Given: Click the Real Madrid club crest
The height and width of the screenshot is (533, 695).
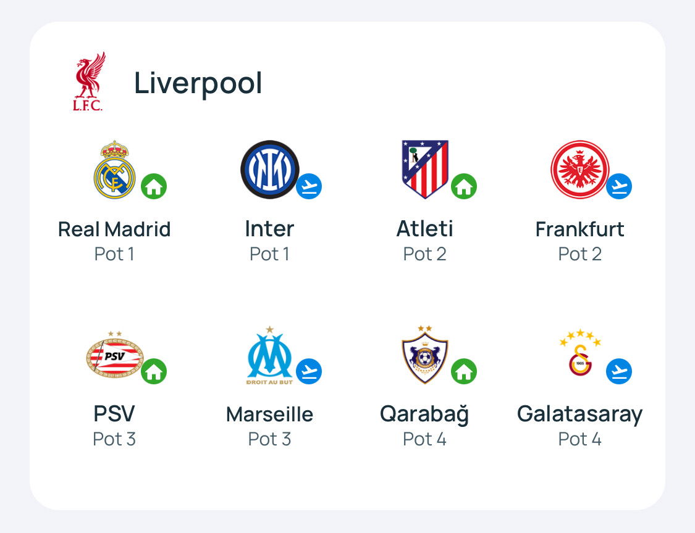Looking at the screenshot, I should [x=114, y=170].
